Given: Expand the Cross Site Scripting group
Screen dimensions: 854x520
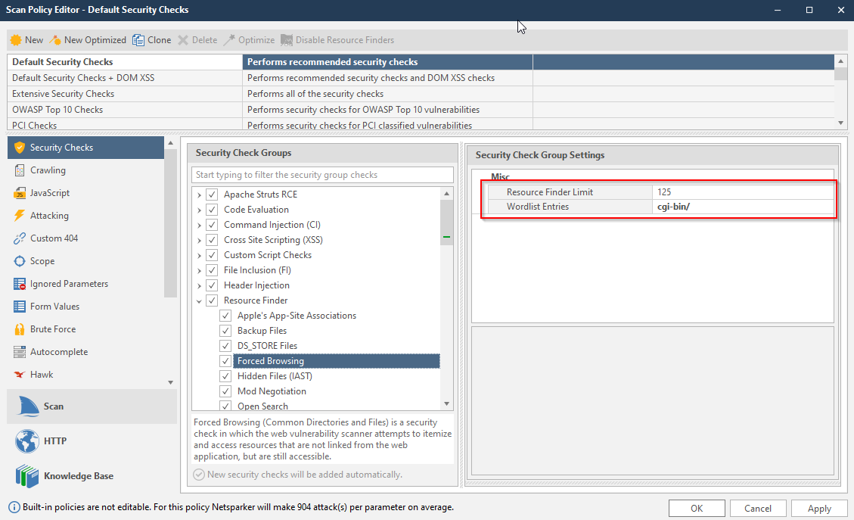Looking at the screenshot, I should pyautogui.click(x=198, y=239).
